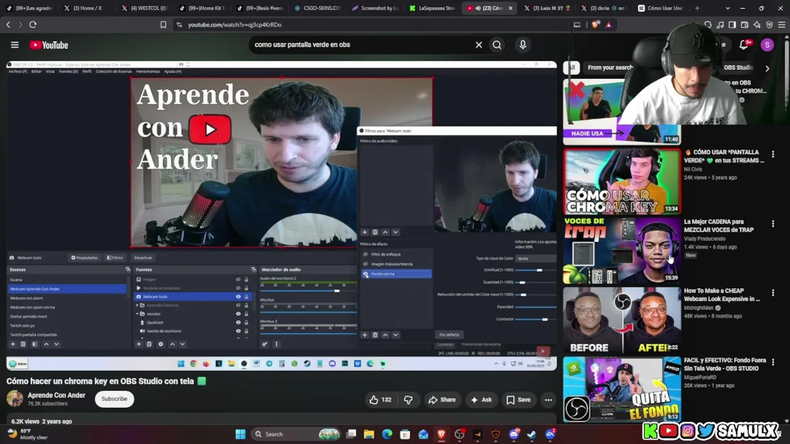Reload the YouTube page
This screenshot has width=790, height=444.
coord(33,25)
